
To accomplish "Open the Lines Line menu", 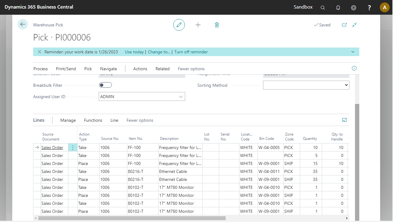I will (x=114, y=120).
